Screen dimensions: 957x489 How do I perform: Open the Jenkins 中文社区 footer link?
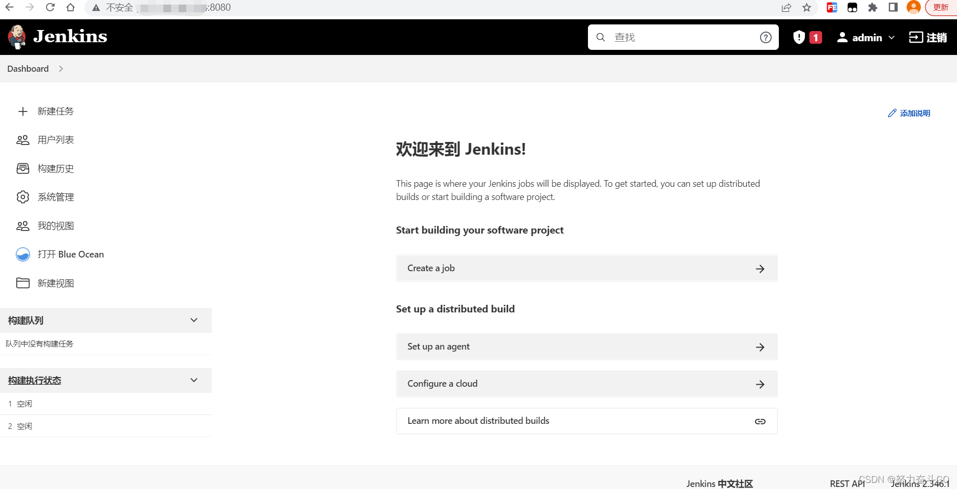[719, 483]
